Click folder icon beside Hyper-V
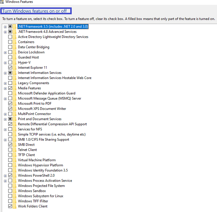This screenshot has width=217, height=212. [x=14, y=62]
